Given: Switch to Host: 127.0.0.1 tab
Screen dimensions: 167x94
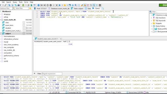Looking at the screenshot, I should pos(40,8).
